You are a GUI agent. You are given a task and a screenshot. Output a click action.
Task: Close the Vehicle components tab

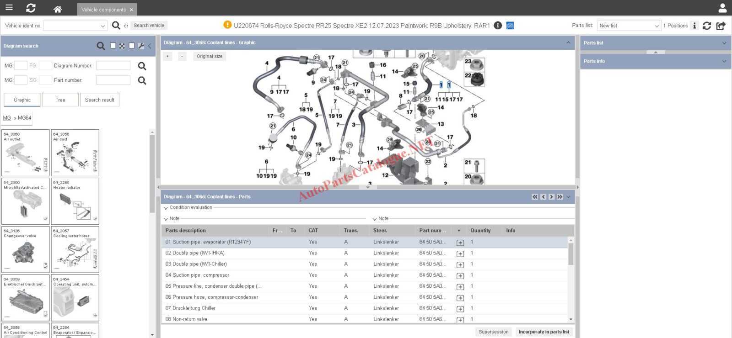coord(131,10)
